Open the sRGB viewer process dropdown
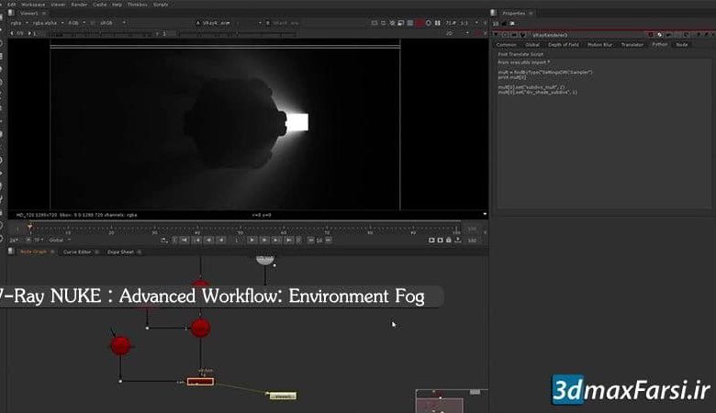The width and height of the screenshot is (716, 413). (112, 23)
